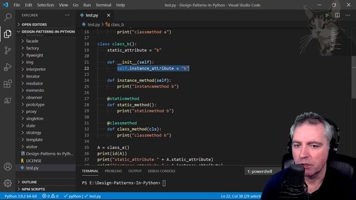Open the Extensions view
The image size is (356, 200).
(x=8, y=84)
